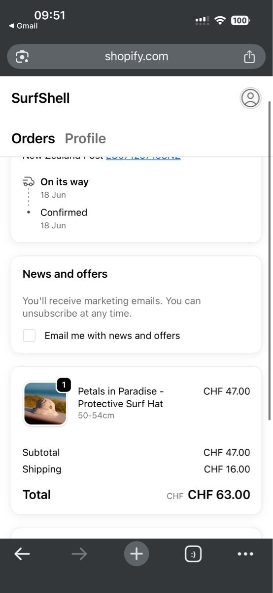Go back with the left arrow icon
The image size is (273, 593).
[22, 554]
